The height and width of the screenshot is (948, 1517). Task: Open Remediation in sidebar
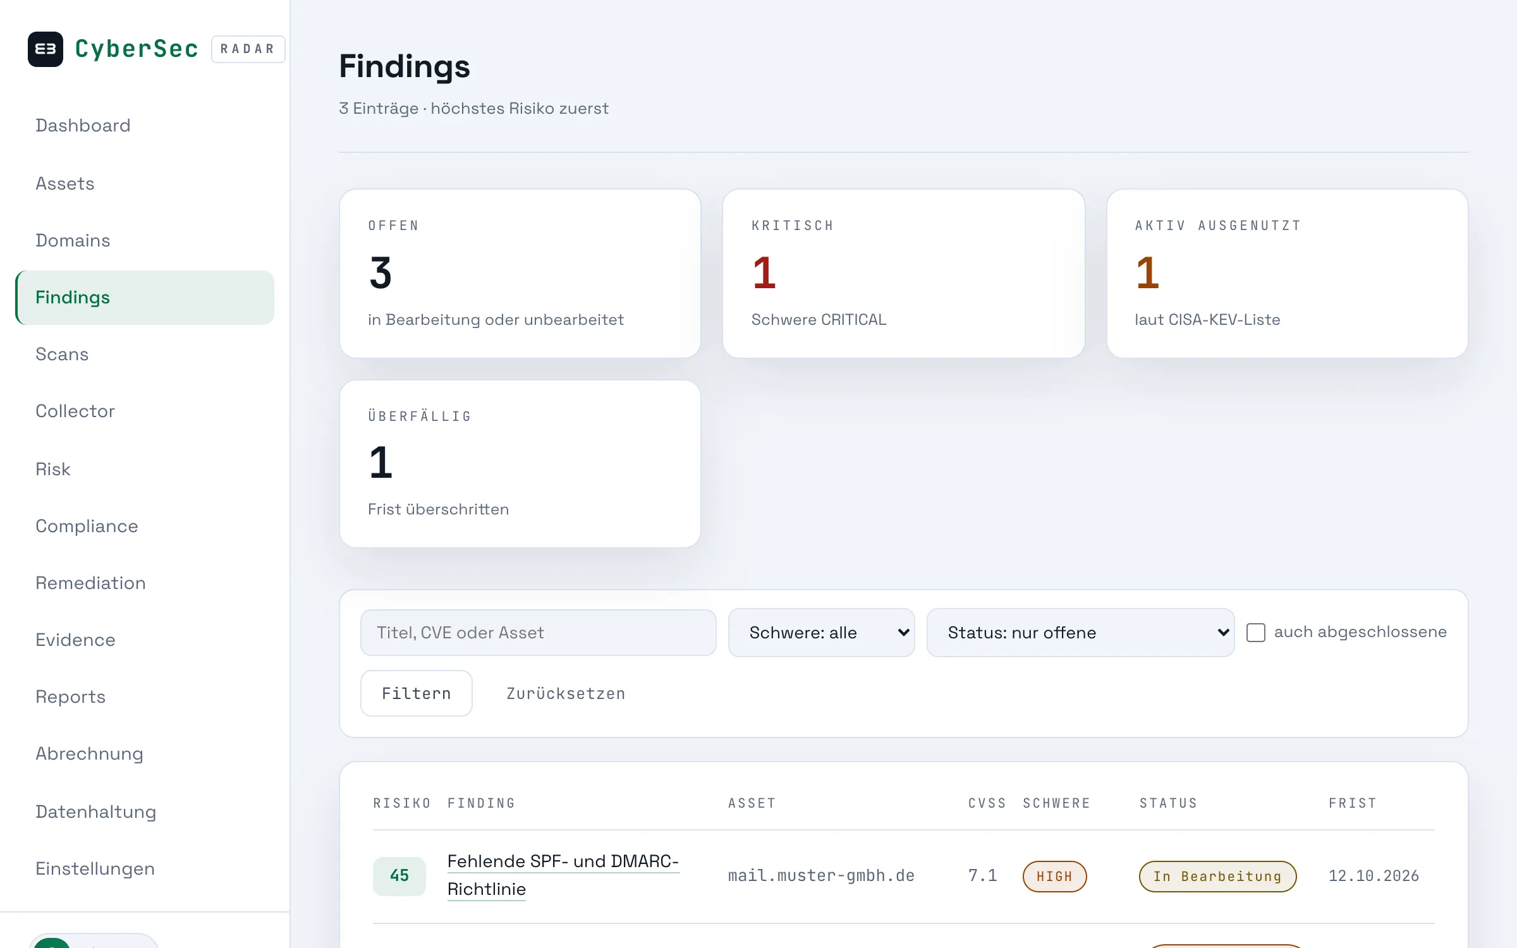pos(90,583)
